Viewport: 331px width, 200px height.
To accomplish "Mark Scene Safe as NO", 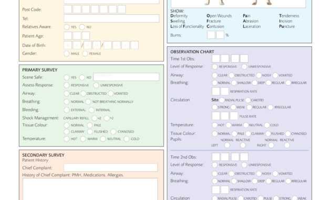I will (x=82, y=77).
